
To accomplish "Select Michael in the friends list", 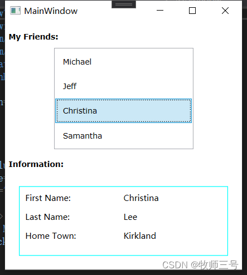I will (124, 62).
